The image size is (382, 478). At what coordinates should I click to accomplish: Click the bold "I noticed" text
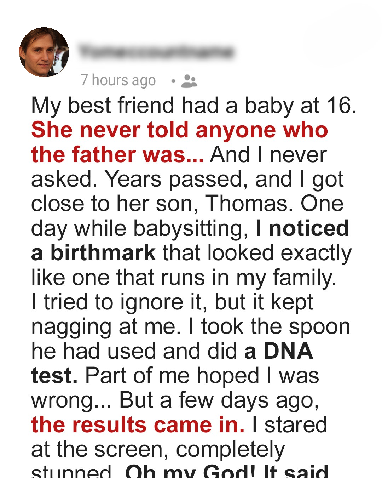click(302, 228)
